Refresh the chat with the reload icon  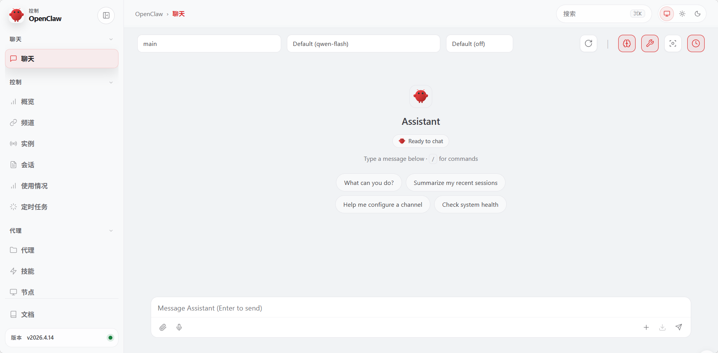[x=588, y=43]
